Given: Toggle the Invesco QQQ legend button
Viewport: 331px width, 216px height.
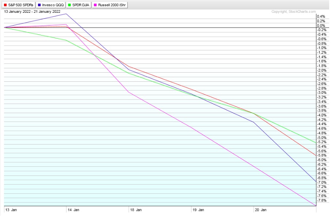Looking at the screenshot, I should (51, 5).
